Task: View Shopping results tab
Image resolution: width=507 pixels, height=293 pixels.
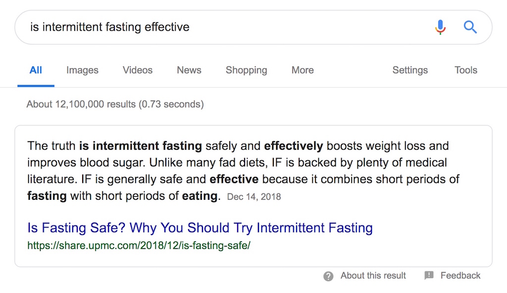Action: [247, 70]
